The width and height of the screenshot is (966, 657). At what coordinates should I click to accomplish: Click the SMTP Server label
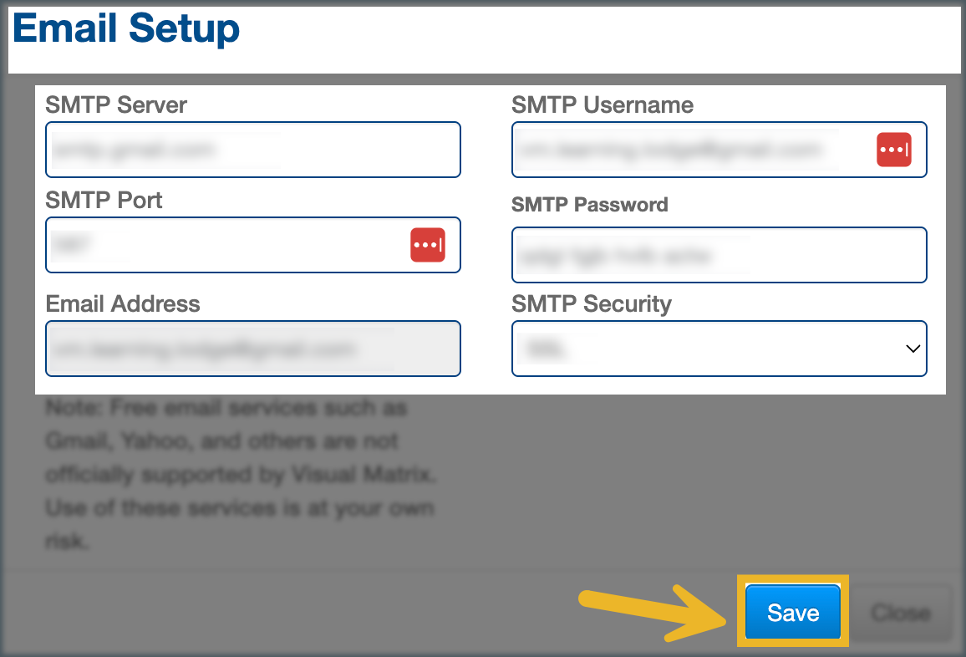[116, 105]
